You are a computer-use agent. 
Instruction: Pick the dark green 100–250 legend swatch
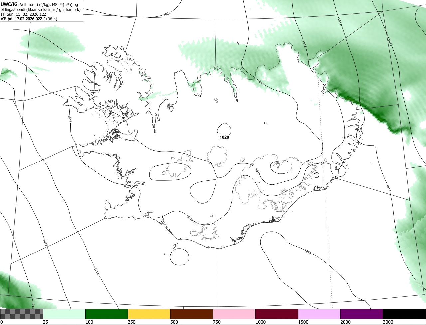(x=107, y=314)
